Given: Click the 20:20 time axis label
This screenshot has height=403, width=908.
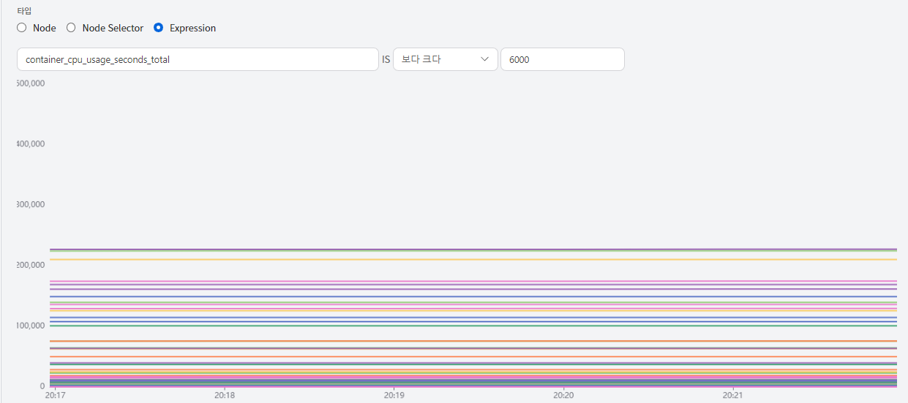Looking at the screenshot, I should pos(563,395).
